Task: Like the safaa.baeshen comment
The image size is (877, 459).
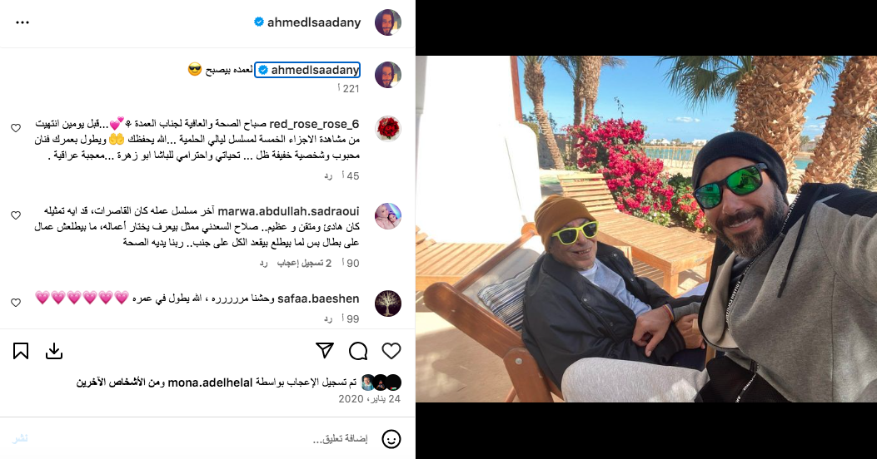Action: pos(16,302)
